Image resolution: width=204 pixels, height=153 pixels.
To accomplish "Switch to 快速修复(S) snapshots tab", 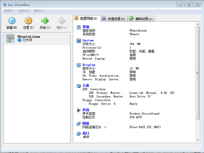I will coord(114,19).
